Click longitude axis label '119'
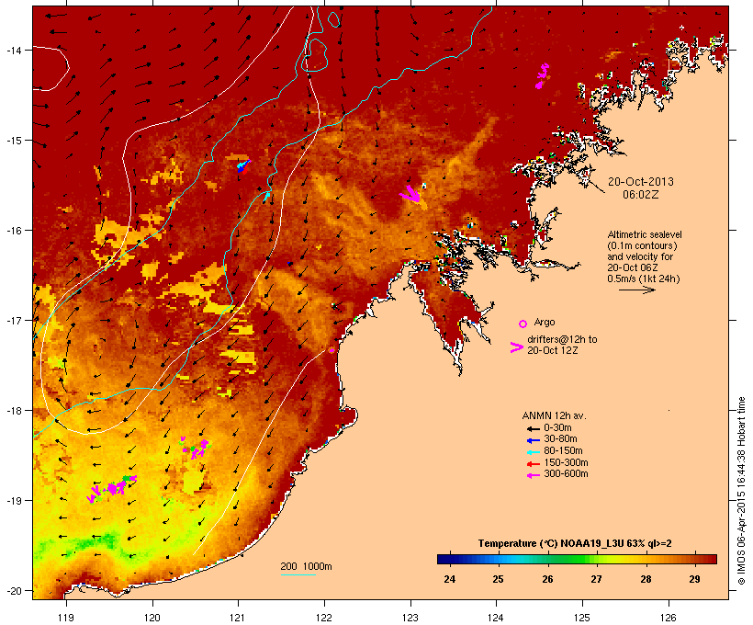 [66, 618]
